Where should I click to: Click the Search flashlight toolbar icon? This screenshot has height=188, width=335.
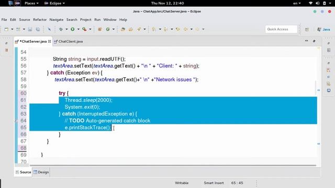tap(139, 29)
